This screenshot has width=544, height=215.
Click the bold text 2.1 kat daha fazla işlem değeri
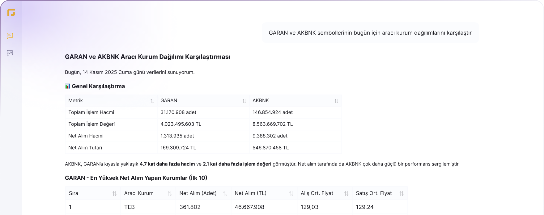pyautogui.click(x=237, y=164)
